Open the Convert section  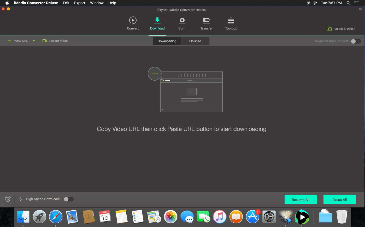tap(133, 23)
